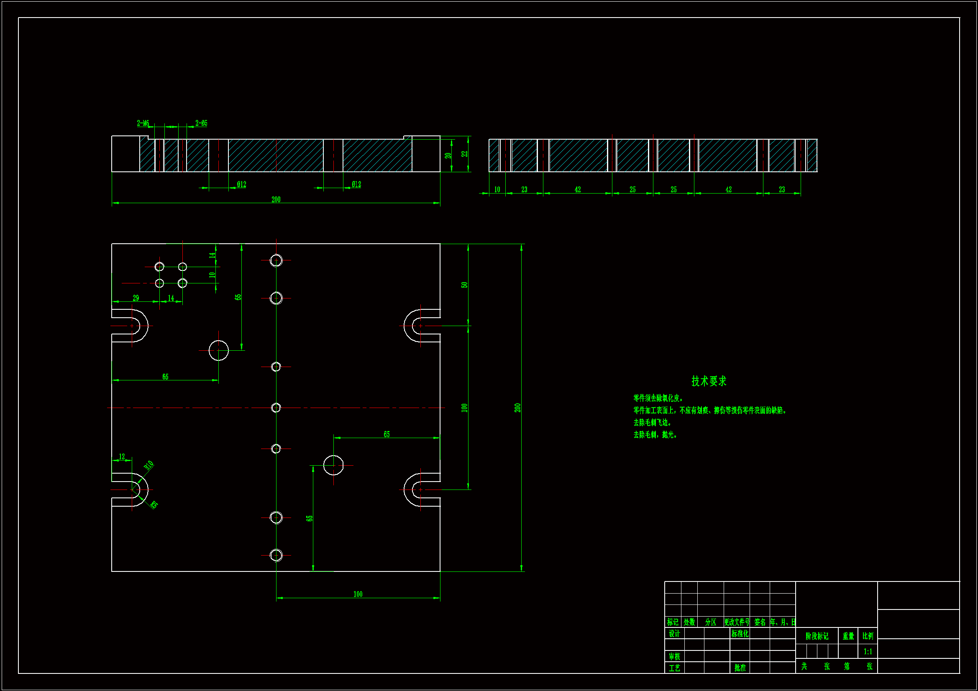
Task: Click the 50 vertical dimension text
Action: (x=464, y=285)
